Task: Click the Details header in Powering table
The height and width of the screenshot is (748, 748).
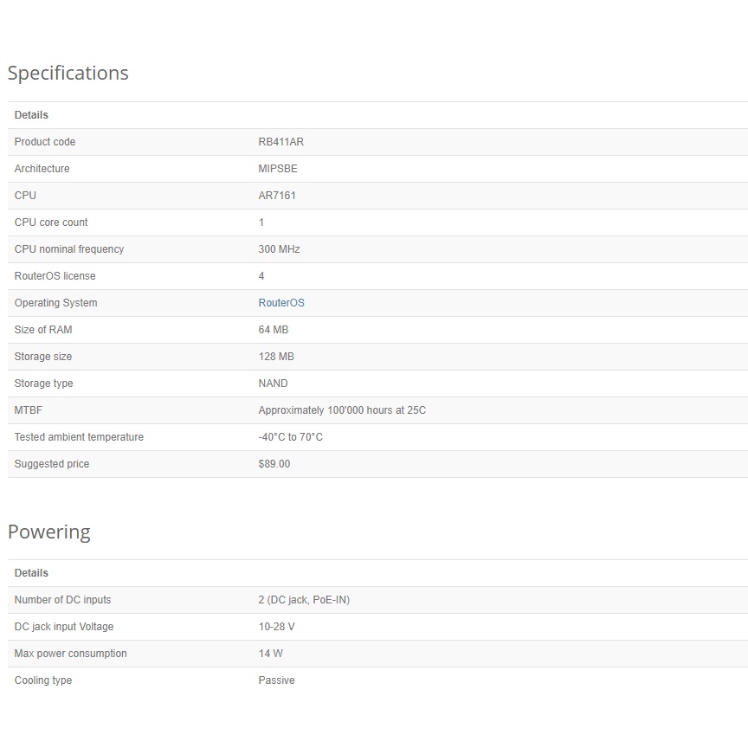Action: (31, 573)
